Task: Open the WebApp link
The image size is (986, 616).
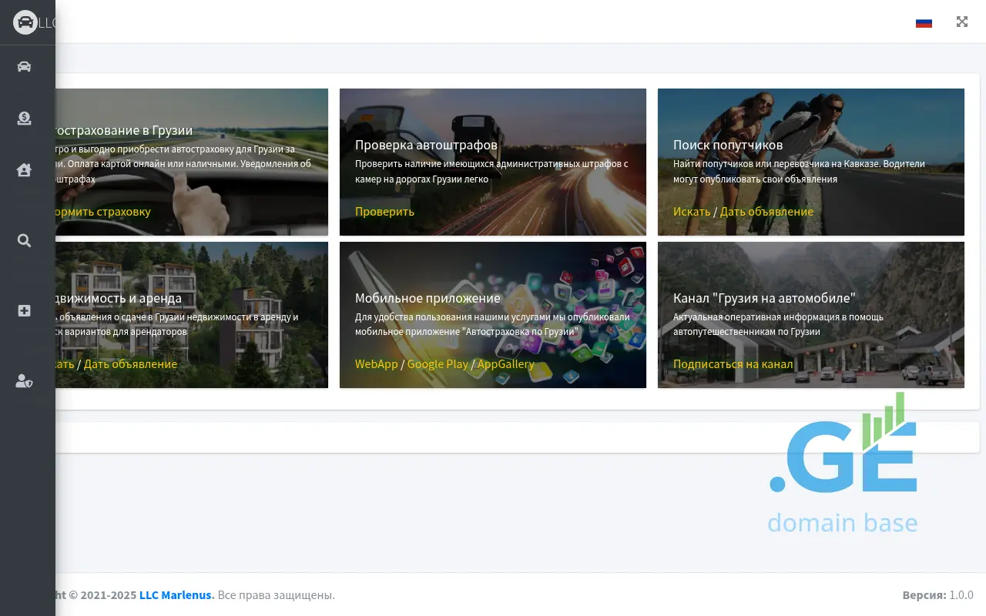Action: 376,364
